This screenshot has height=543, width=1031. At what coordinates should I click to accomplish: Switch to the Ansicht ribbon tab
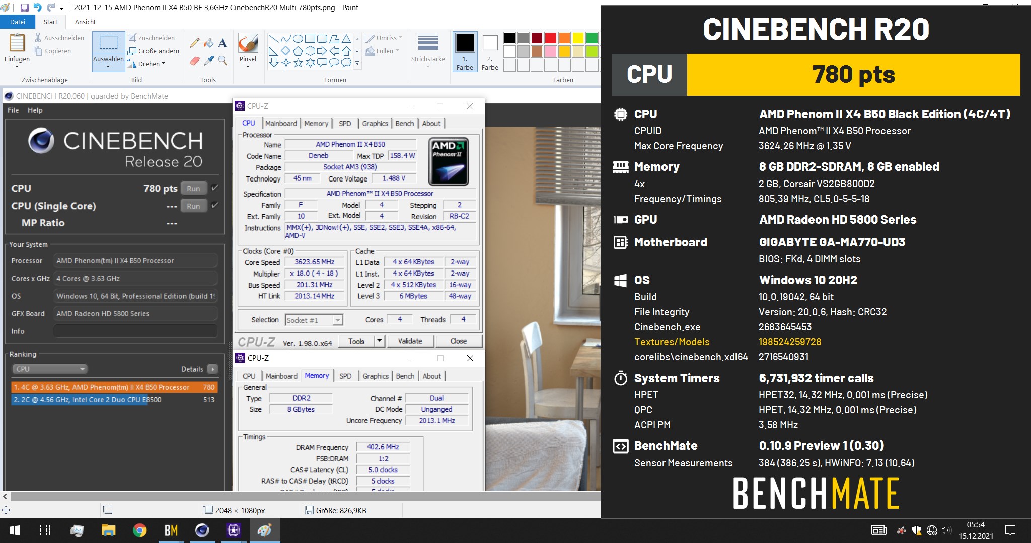click(85, 22)
